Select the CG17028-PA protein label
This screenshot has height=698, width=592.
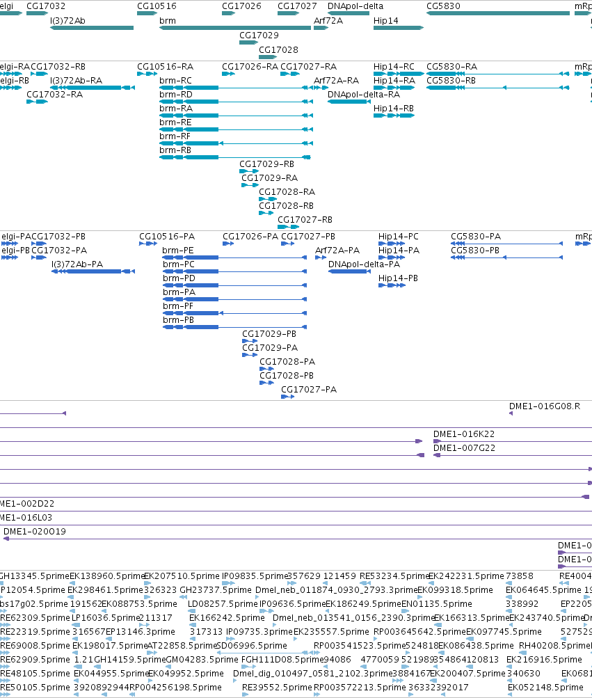click(287, 362)
